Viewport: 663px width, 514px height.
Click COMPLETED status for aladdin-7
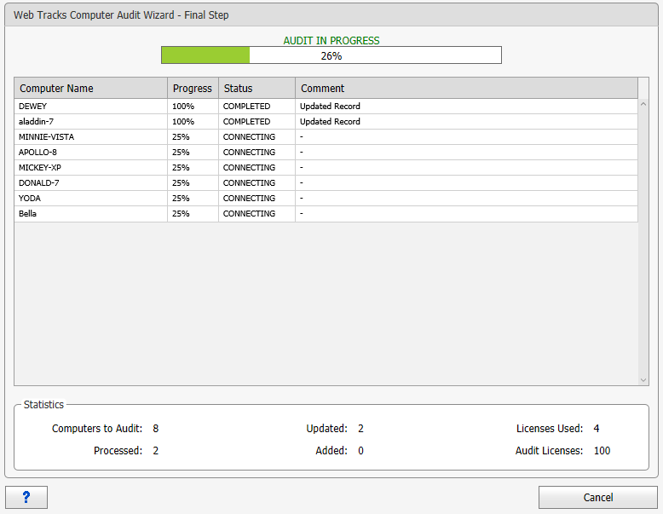[x=246, y=121]
